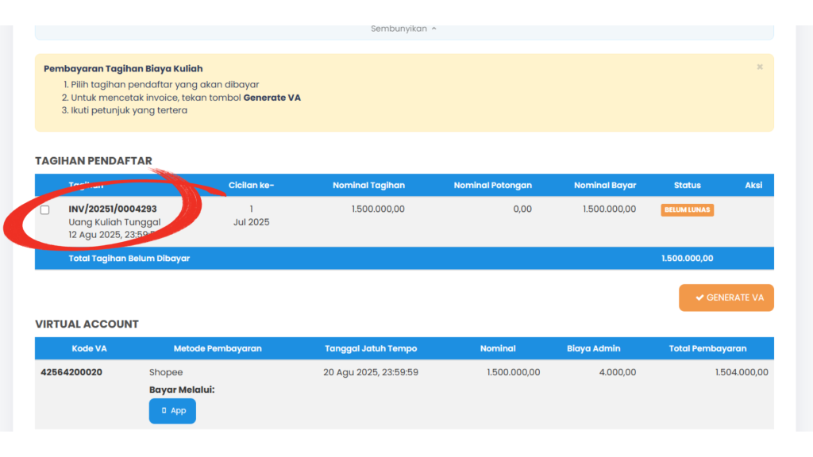Click the Status column header
The image size is (813, 457).
687,185
